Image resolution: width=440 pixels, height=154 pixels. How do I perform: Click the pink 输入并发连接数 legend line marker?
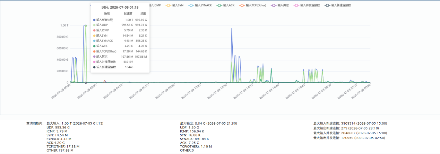[296, 6]
